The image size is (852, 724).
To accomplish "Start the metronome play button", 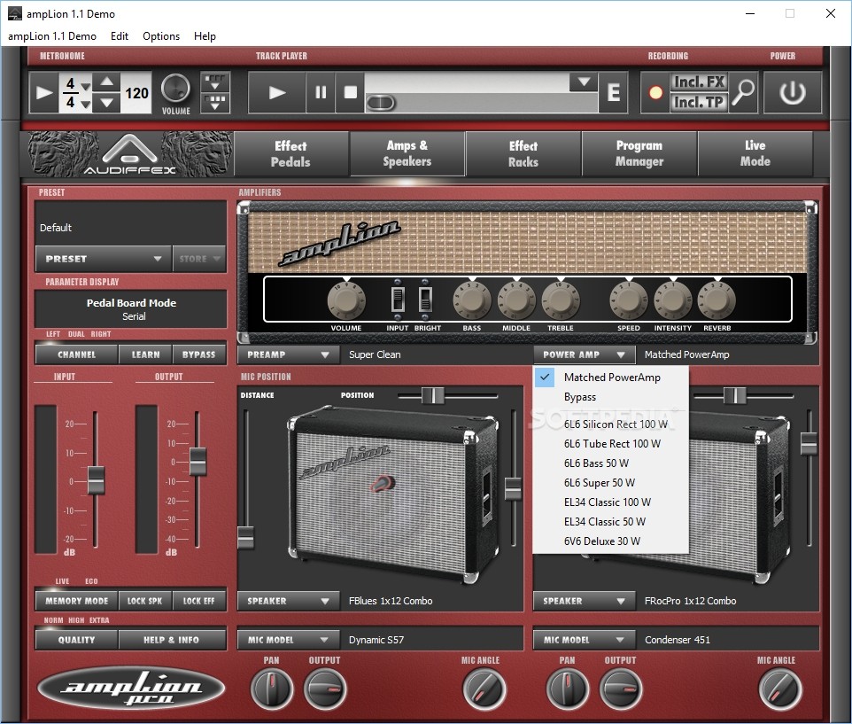I will (x=44, y=92).
